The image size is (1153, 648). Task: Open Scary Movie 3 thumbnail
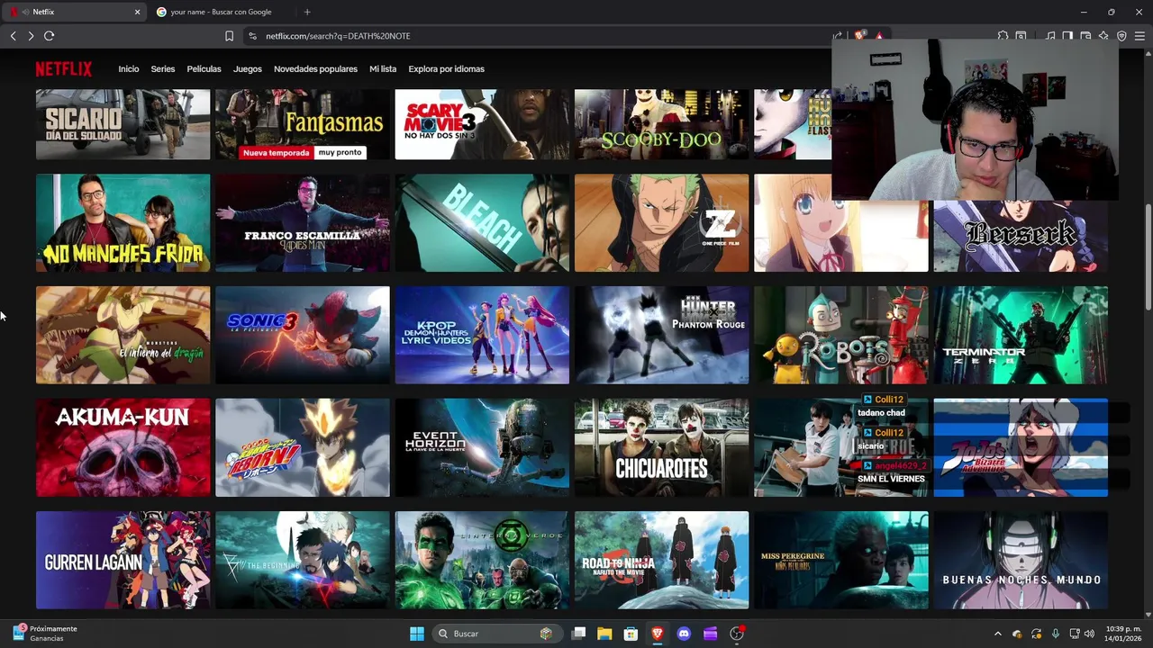pos(482,124)
